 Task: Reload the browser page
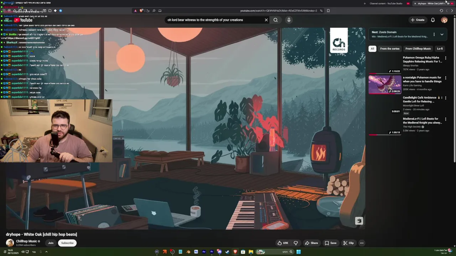(441, 11)
